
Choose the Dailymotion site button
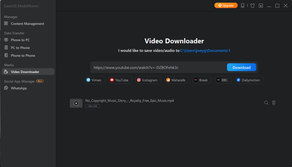tap(249, 80)
